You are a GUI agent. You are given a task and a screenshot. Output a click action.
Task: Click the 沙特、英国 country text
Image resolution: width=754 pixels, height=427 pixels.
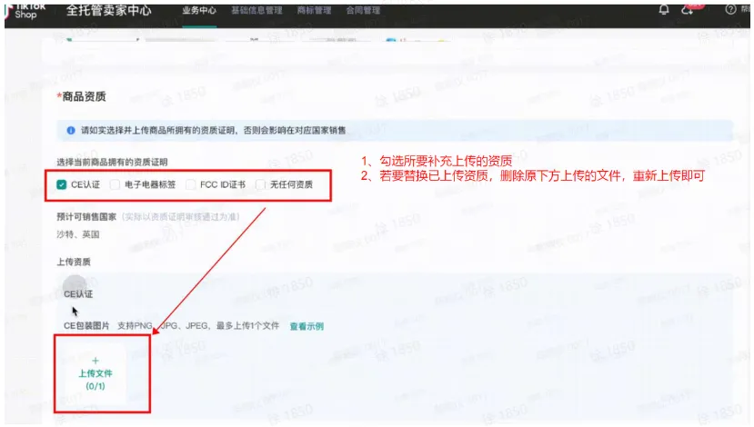pos(78,234)
